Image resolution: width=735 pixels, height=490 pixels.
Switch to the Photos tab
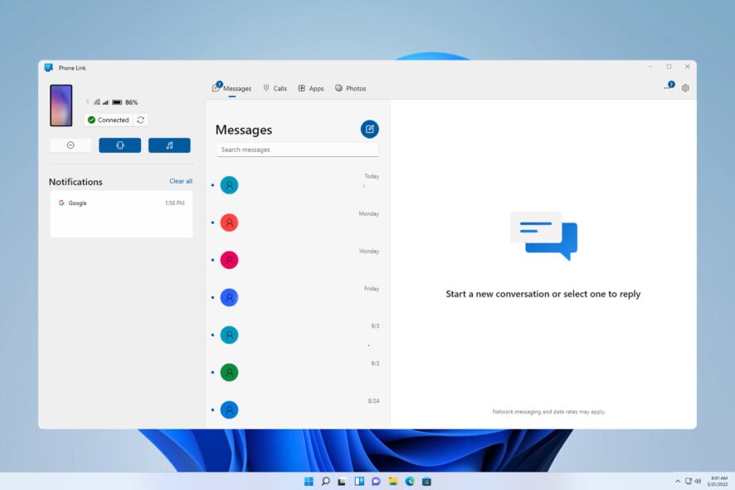point(351,88)
